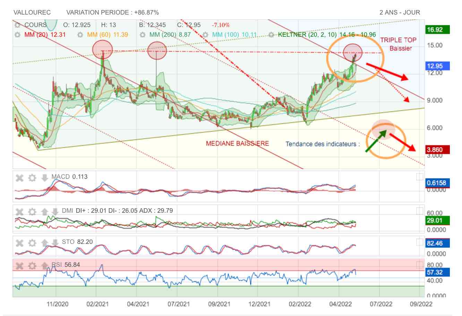
Task: Click the 02/2022 date axis label
Action: tap(300, 304)
